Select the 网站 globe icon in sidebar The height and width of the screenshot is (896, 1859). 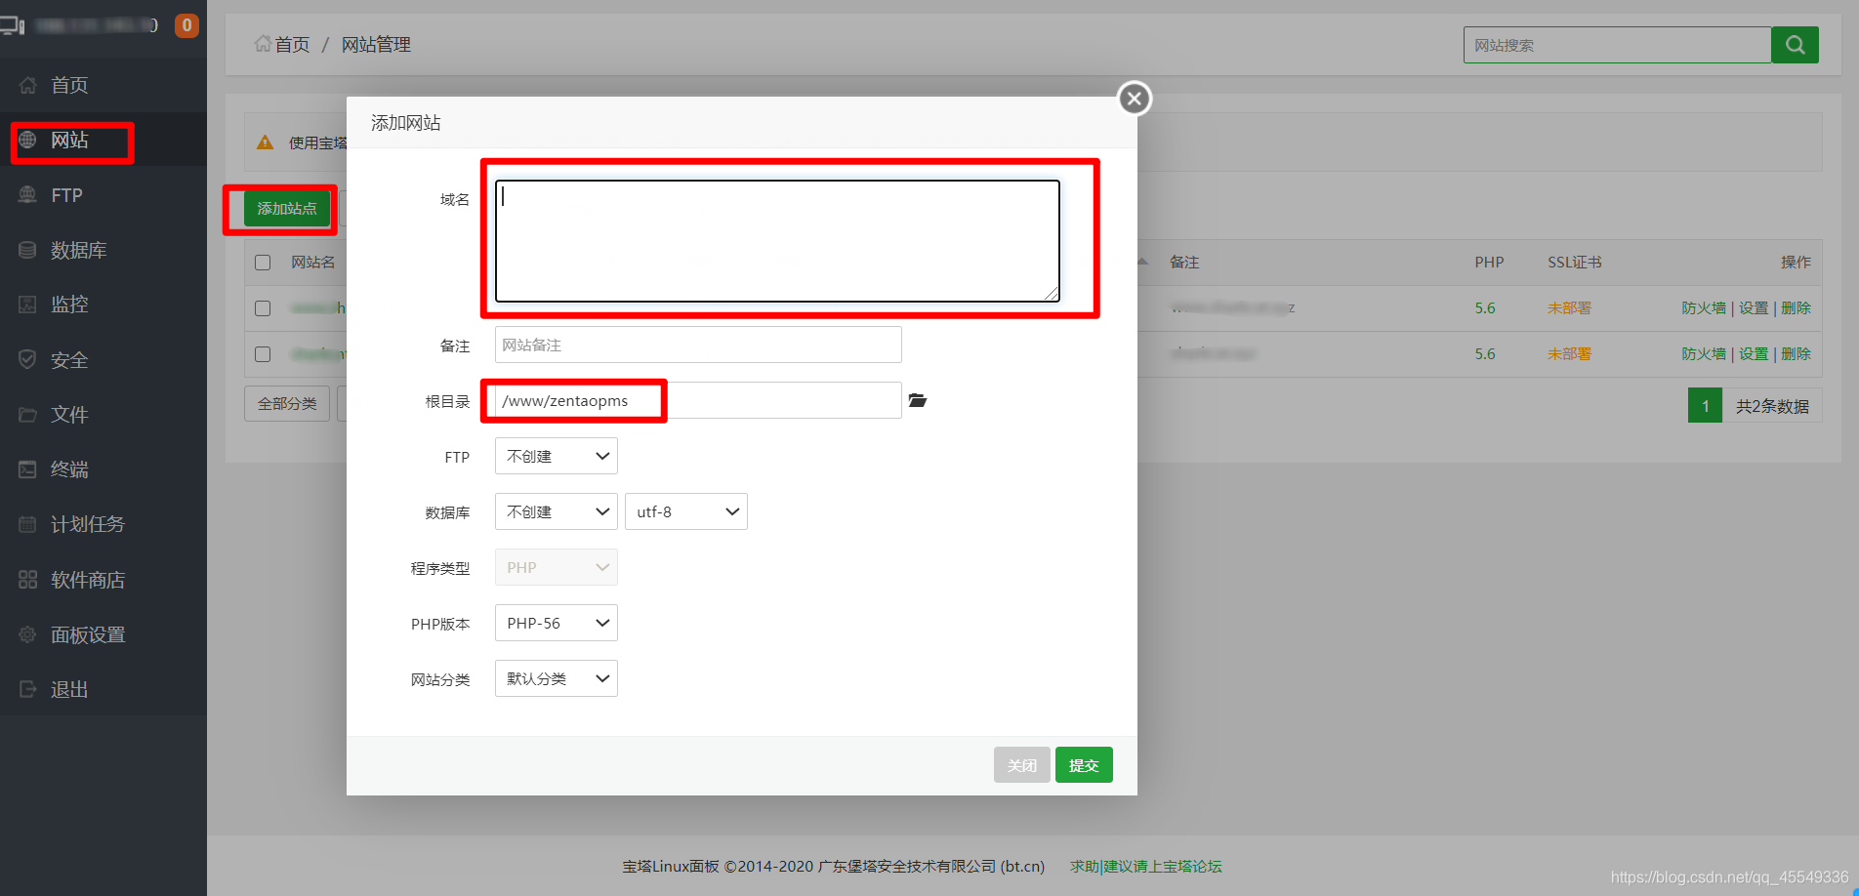click(x=27, y=140)
